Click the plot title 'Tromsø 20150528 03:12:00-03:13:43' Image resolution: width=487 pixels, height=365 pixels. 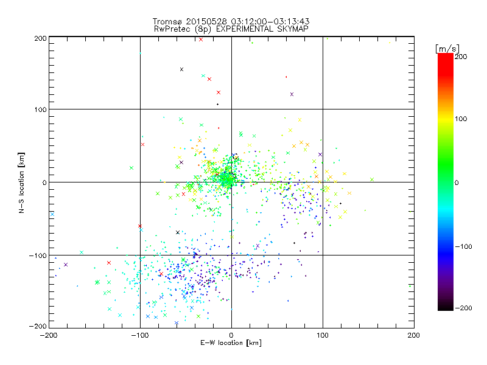[231, 21]
